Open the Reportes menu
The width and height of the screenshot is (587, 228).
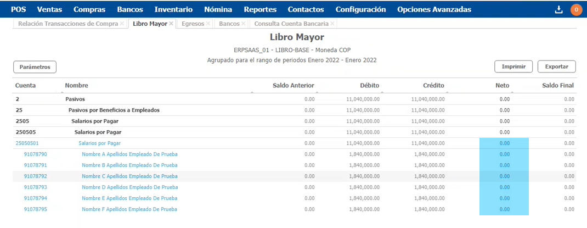260,9
